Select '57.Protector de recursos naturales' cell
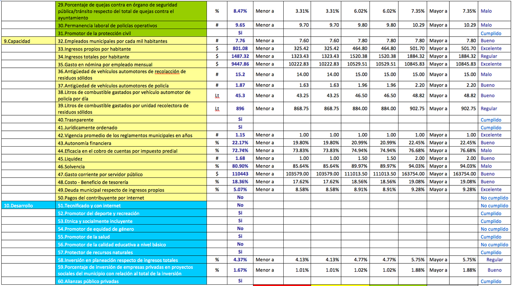 pos(131,252)
